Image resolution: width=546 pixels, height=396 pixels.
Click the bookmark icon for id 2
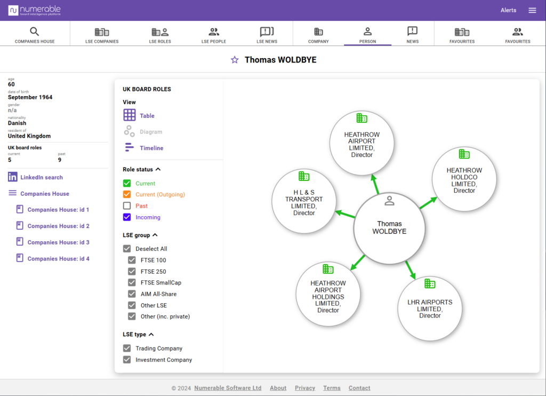[x=20, y=226]
